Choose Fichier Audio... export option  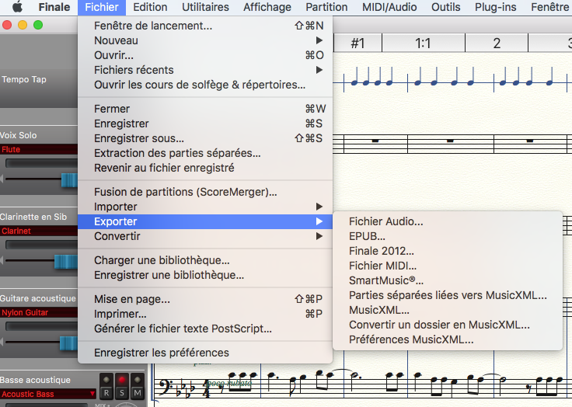pos(385,221)
